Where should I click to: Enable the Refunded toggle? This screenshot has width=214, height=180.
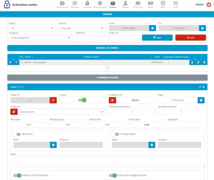click(17, 134)
